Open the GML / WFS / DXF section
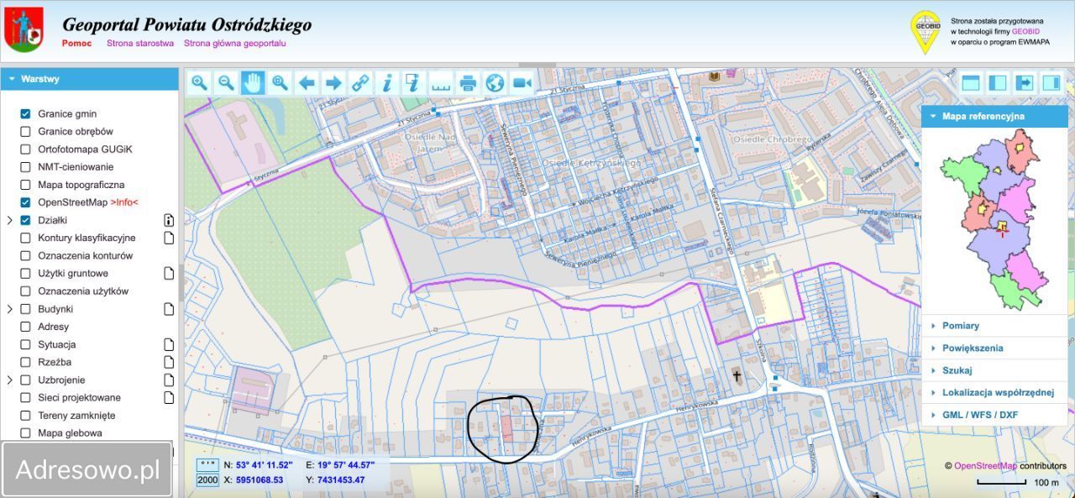The width and height of the screenshot is (1075, 498). point(979,415)
